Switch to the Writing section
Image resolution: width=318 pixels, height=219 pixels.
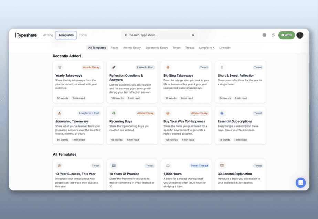pos(47,35)
